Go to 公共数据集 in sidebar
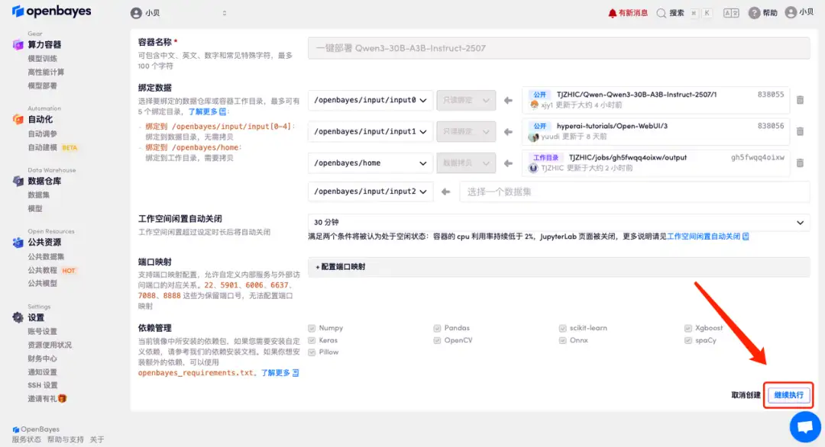 point(46,256)
